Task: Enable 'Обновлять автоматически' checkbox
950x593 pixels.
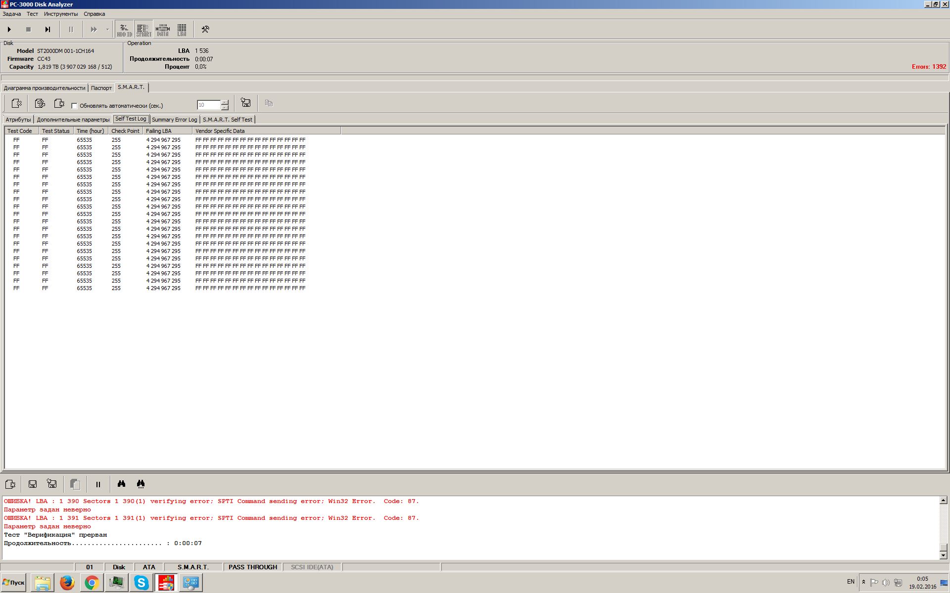Action: click(75, 106)
